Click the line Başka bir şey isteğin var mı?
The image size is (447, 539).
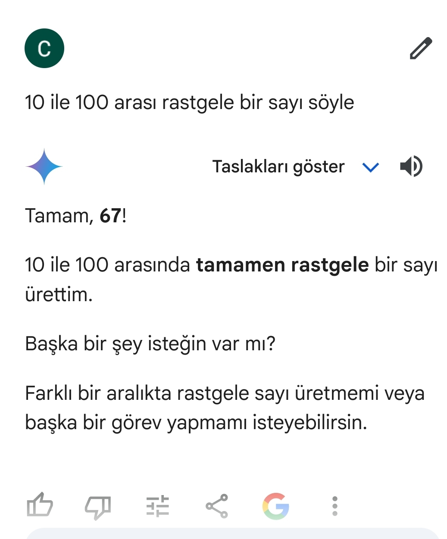(150, 344)
